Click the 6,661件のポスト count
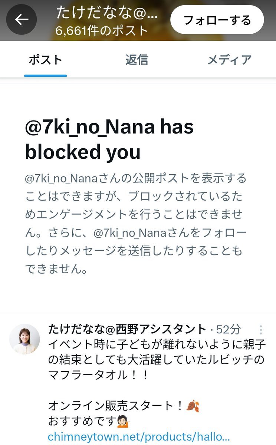This screenshot has width=276, height=445. 102,30
